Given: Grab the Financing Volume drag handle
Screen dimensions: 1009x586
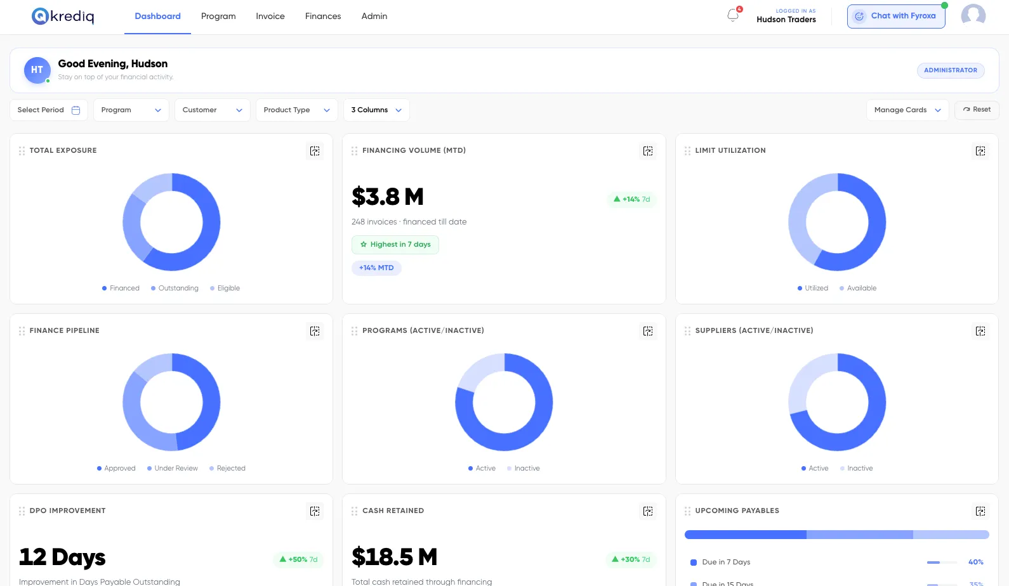Looking at the screenshot, I should click(354, 151).
